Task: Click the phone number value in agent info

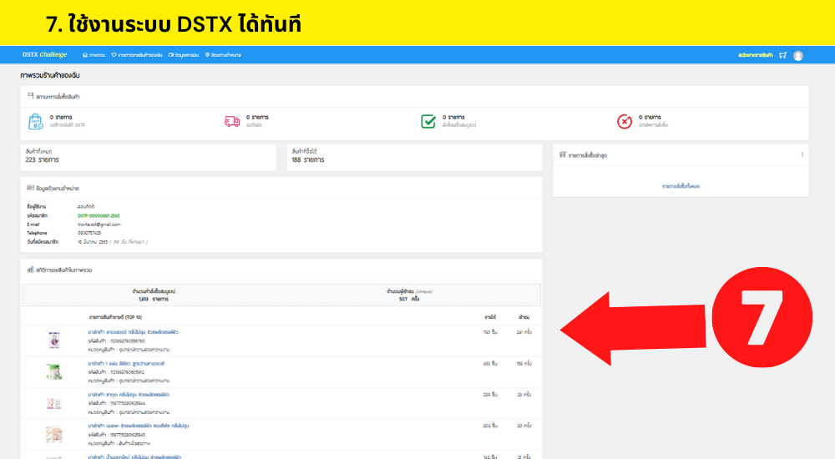Action: point(89,233)
